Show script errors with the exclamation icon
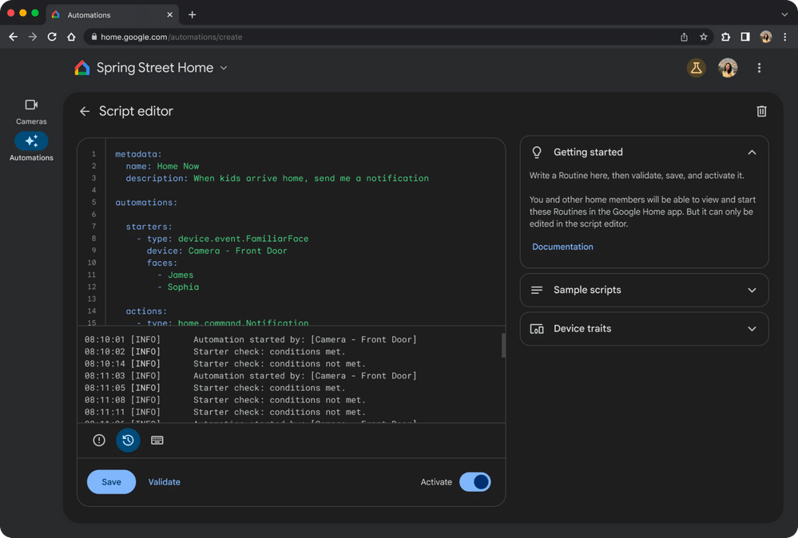The image size is (798, 538). (x=99, y=441)
